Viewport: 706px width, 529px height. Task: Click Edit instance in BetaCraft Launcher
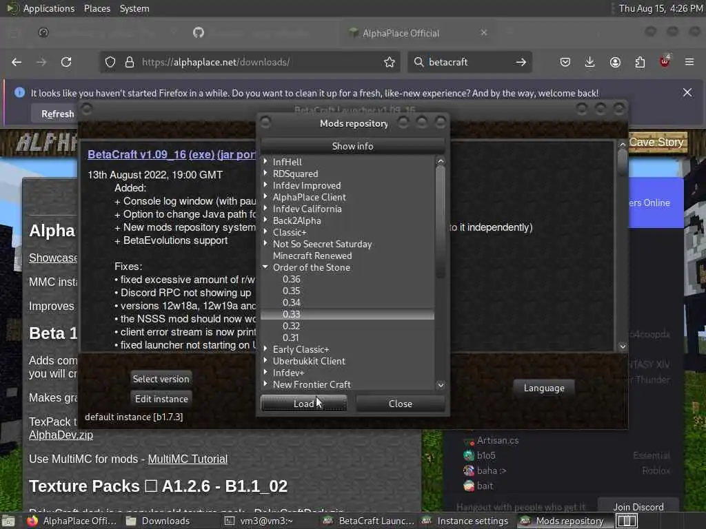point(161,399)
